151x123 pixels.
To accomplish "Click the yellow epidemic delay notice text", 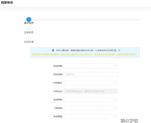I will click(85, 54).
